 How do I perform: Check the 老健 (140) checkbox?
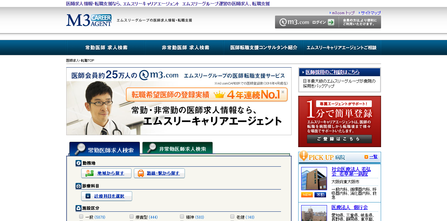232,217
